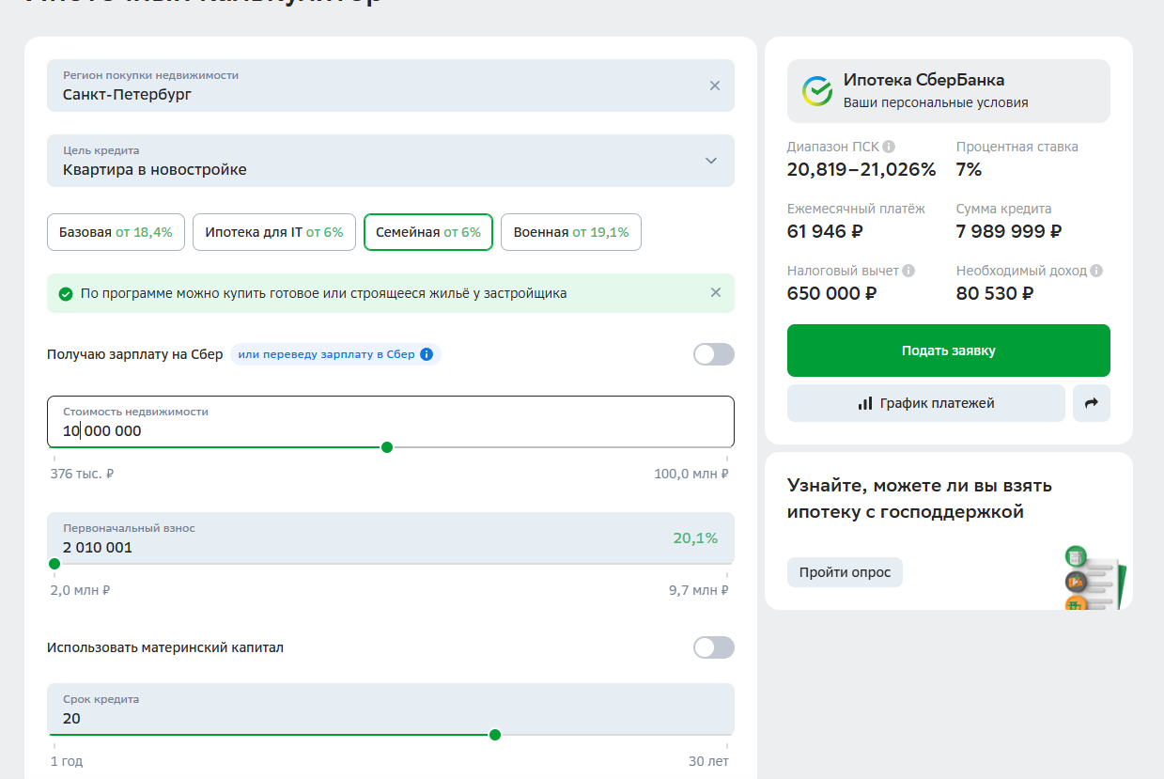
Task: Open info icon next to Необходимый доход
Action: pyautogui.click(x=1096, y=271)
